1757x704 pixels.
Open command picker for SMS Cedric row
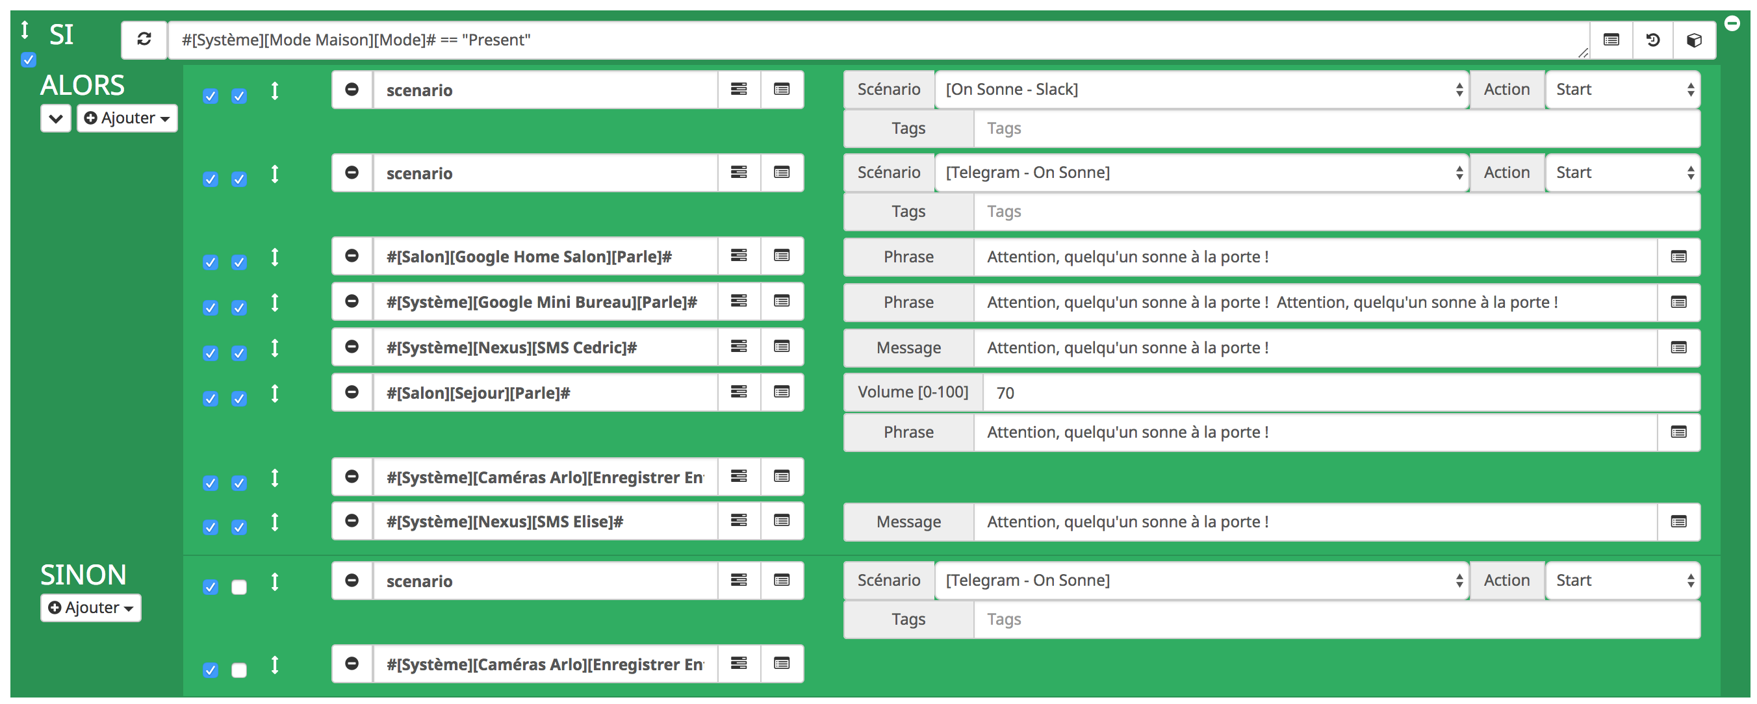(x=782, y=347)
